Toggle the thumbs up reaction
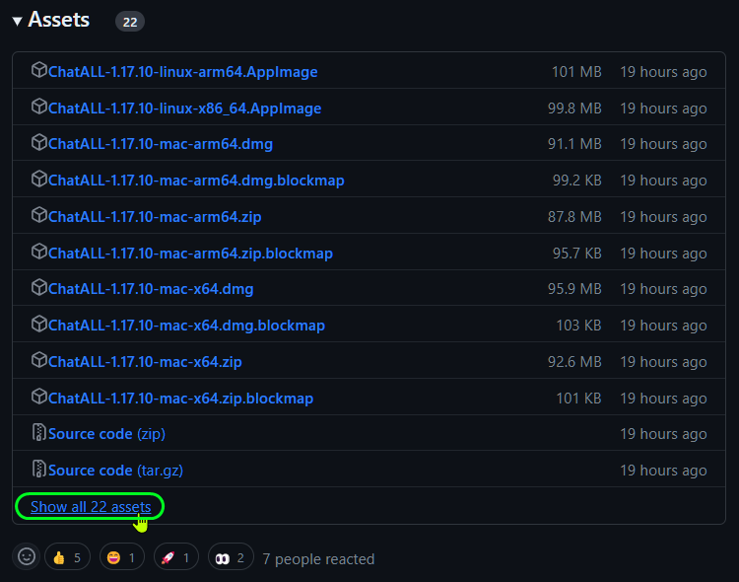 tap(67, 558)
